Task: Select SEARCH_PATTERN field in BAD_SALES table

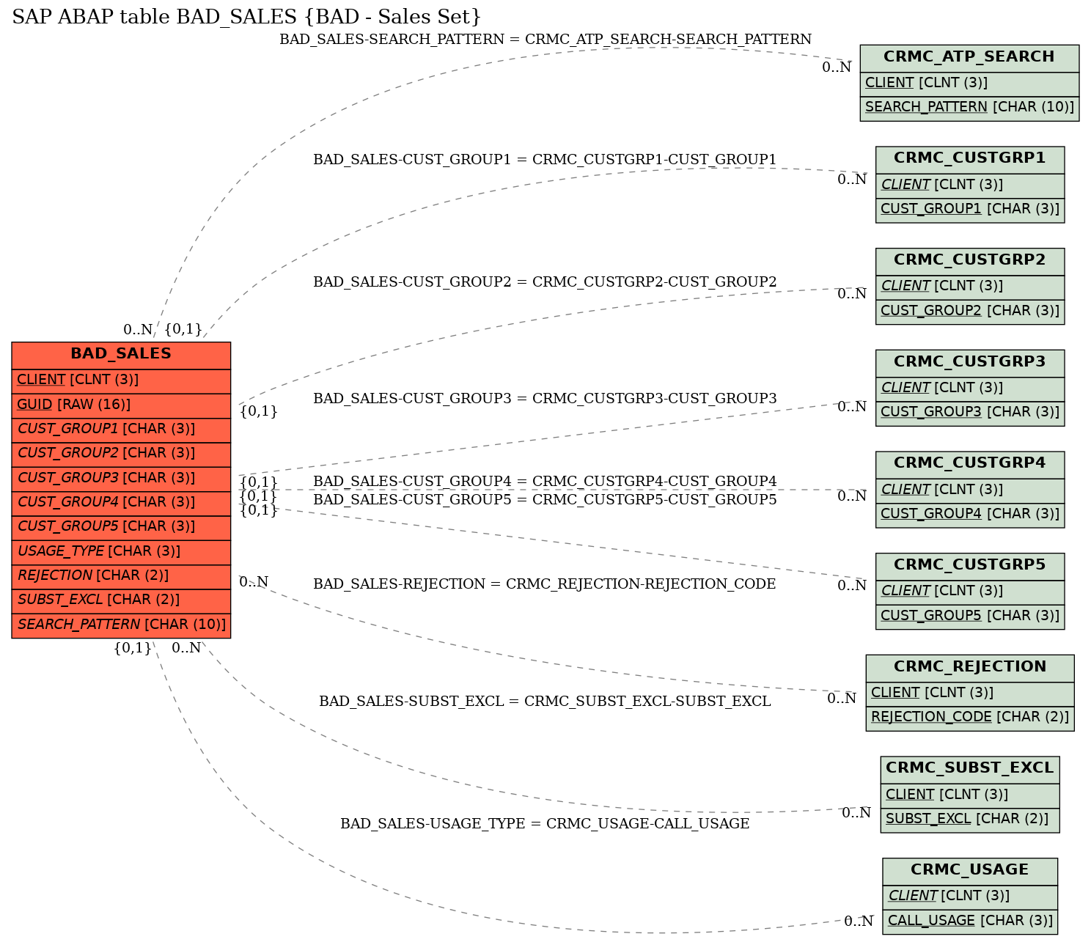Action: coord(121,625)
